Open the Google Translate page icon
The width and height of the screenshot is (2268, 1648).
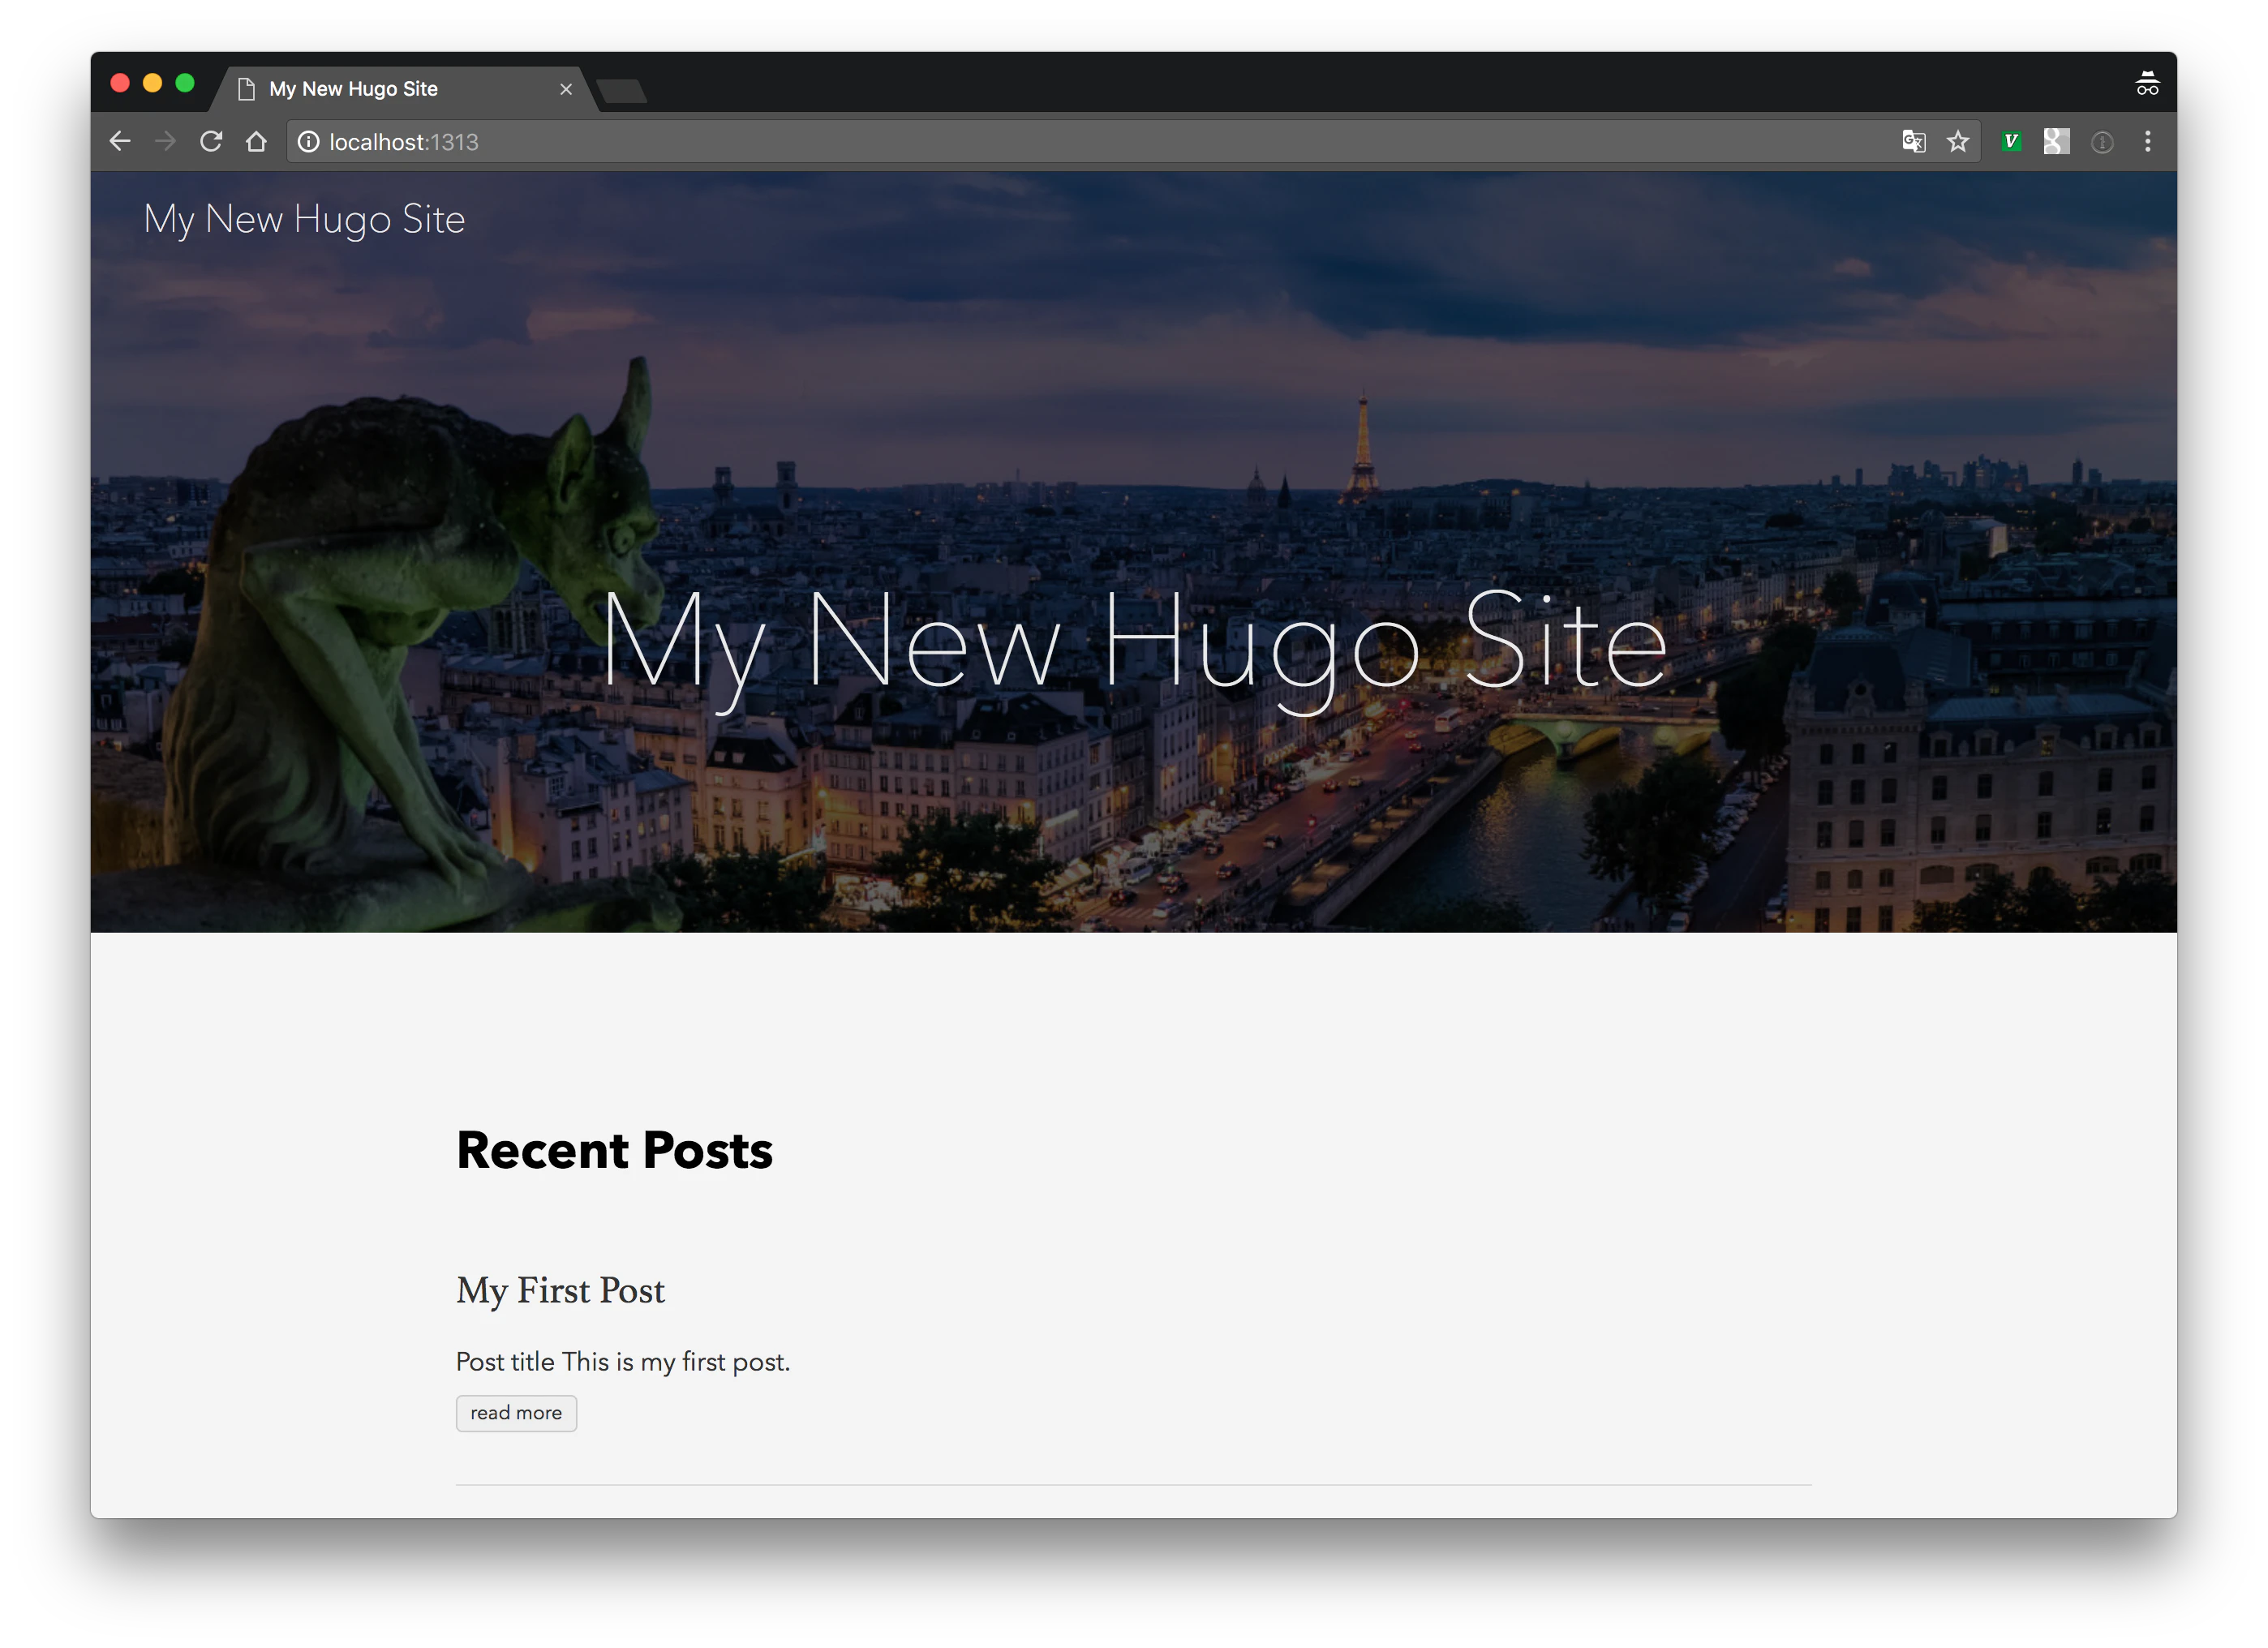[1913, 142]
